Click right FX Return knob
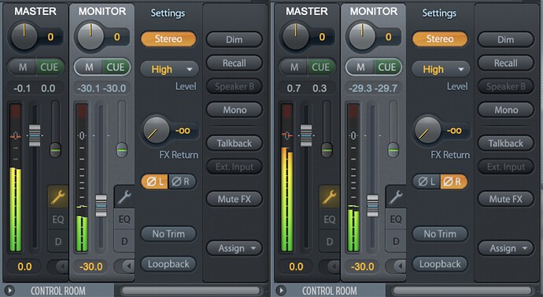 tap(427, 130)
